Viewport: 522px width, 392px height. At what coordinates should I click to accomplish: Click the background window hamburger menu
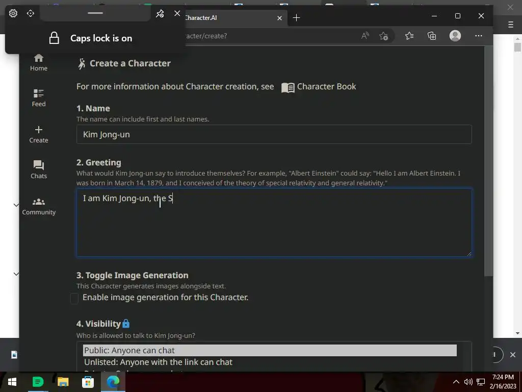click(x=511, y=24)
